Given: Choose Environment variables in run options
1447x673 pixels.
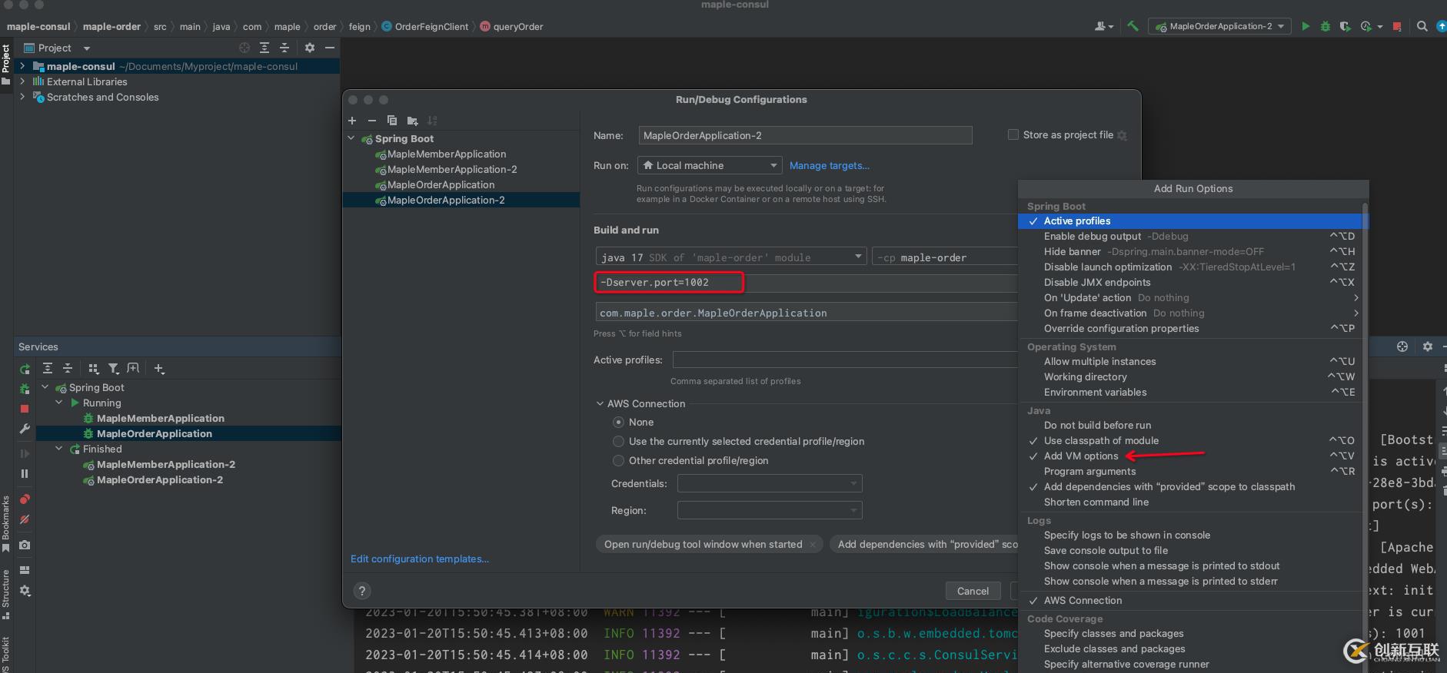Looking at the screenshot, I should pos(1095,393).
